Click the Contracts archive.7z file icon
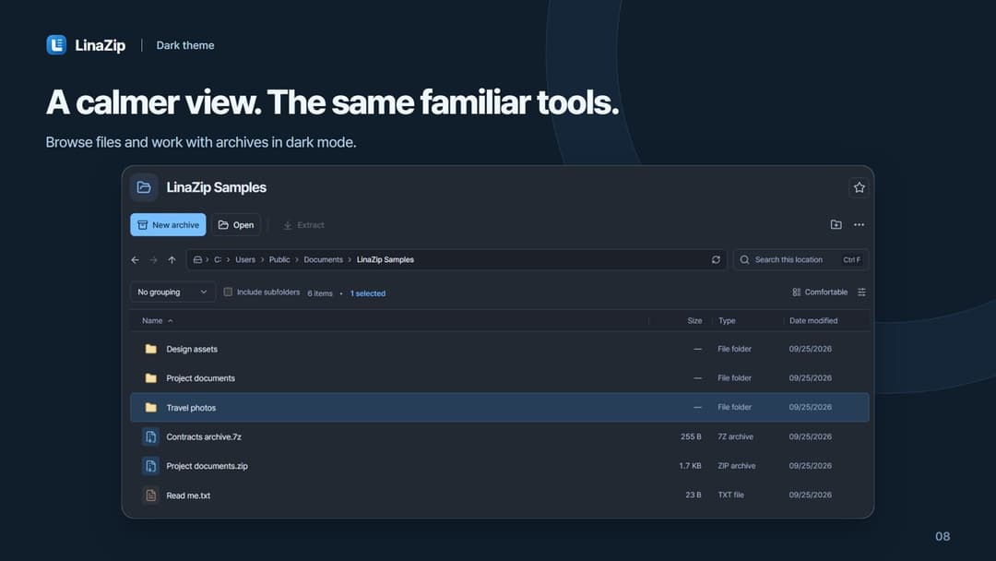996x561 pixels. 150,436
